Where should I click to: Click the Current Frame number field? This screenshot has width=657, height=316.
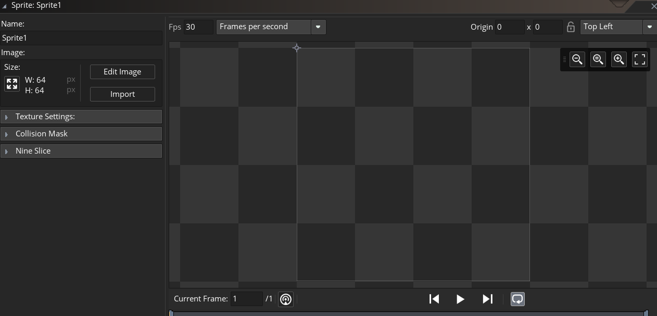tap(247, 299)
